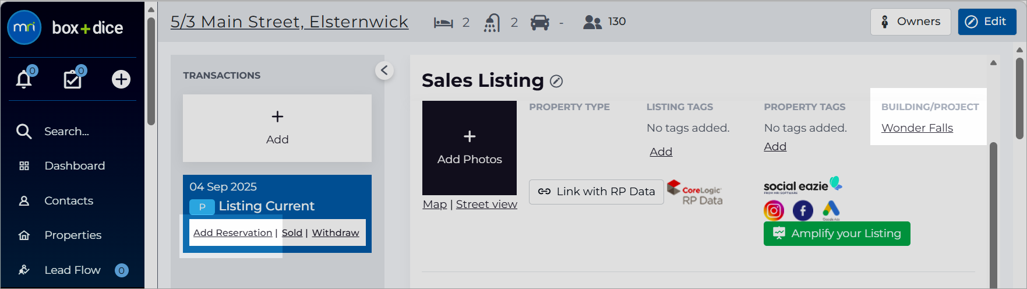
Task: Click the Edit button
Action: (x=987, y=22)
